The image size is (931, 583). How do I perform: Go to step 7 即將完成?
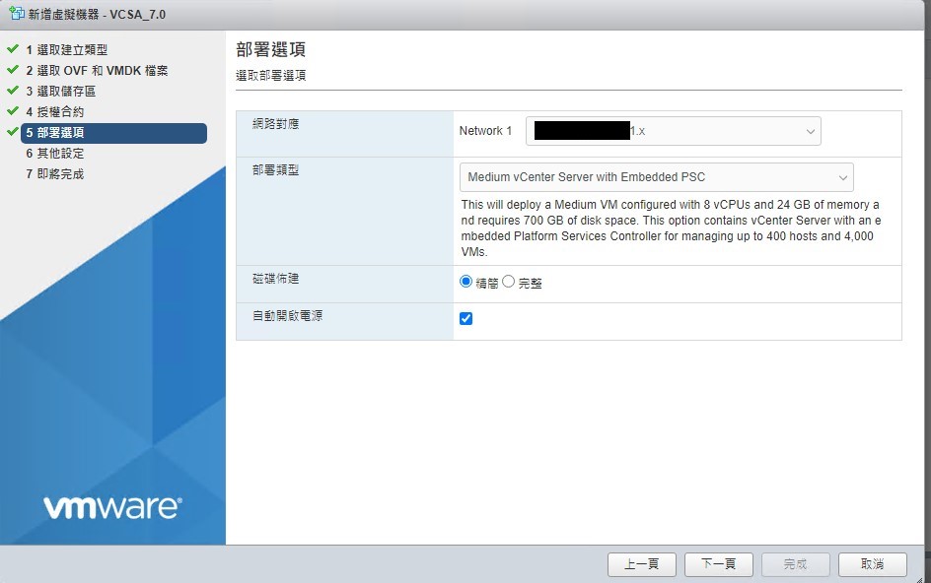[x=54, y=174]
